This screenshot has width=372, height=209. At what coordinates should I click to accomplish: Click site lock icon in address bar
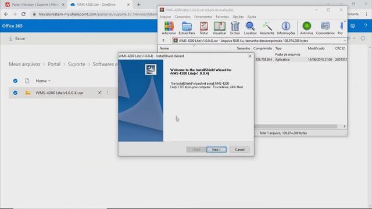click(x=34, y=14)
